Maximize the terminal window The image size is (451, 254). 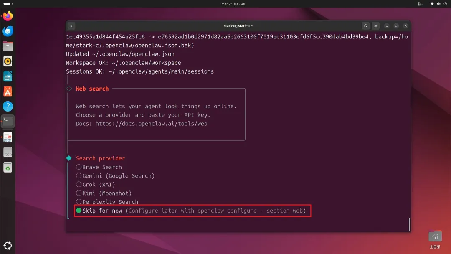pos(396,26)
